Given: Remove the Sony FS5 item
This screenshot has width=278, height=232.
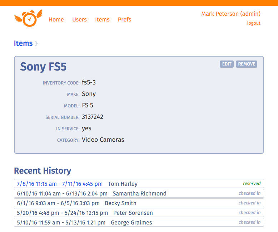Looking at the screenshot, I should 247,64.
